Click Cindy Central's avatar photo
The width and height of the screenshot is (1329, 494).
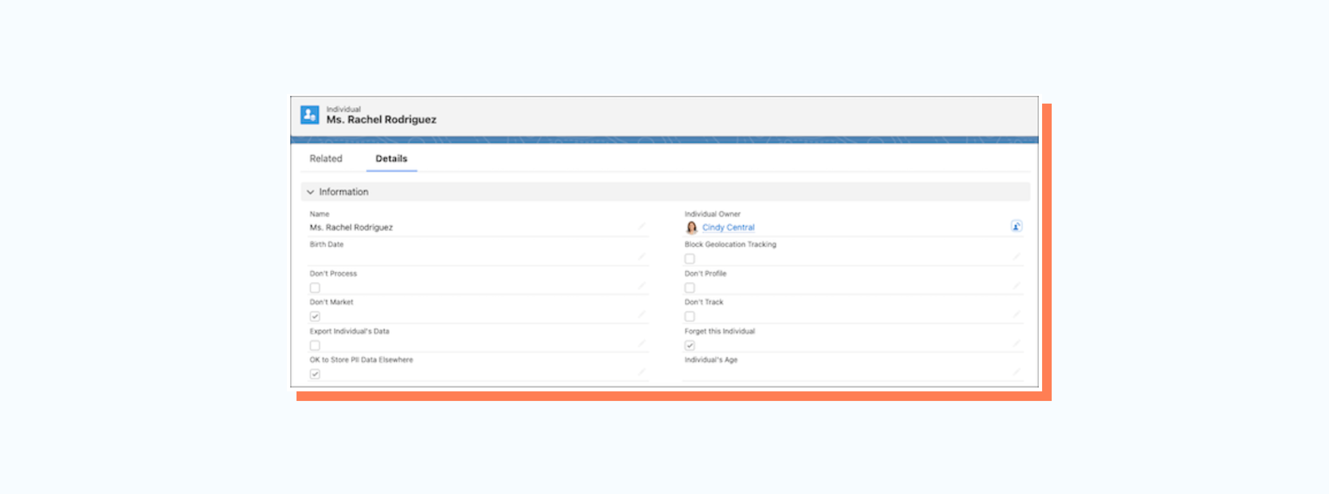coord(691,227)
